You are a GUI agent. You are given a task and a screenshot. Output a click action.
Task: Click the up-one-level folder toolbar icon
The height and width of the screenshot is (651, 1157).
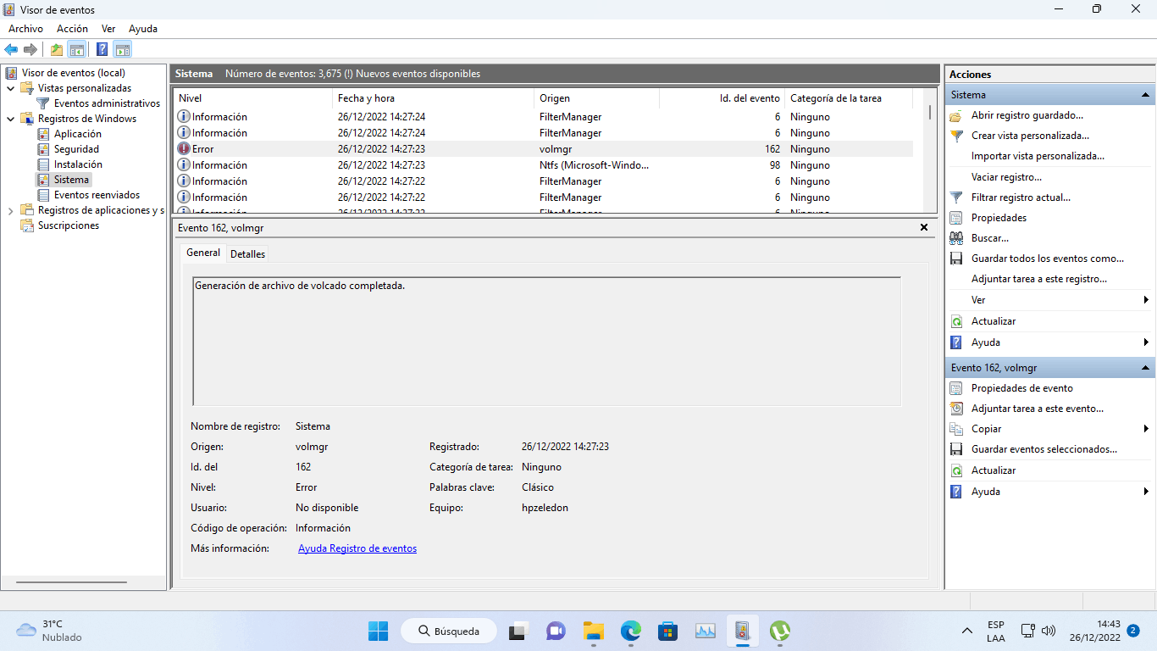click(56, 49)
